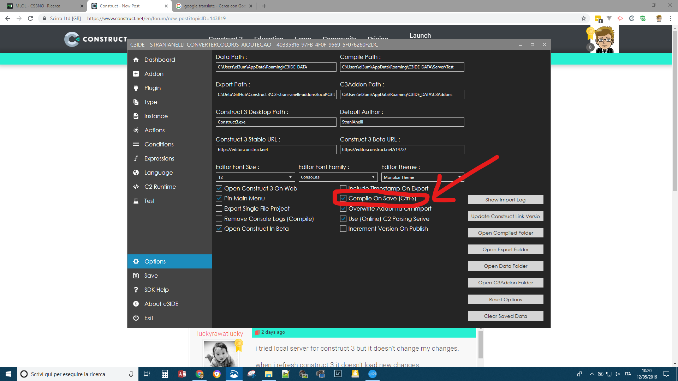The height and width of the screenshot is (381, 678).
Task: Select the Language globe icon
Action: click(136, 173)
